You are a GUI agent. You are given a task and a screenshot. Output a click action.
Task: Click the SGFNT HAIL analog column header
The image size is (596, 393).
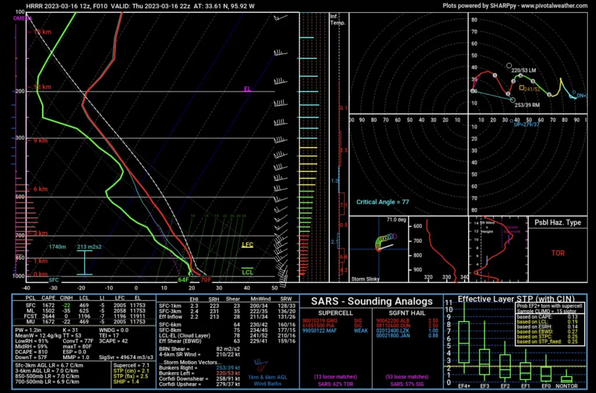click(x=407, y=313)
